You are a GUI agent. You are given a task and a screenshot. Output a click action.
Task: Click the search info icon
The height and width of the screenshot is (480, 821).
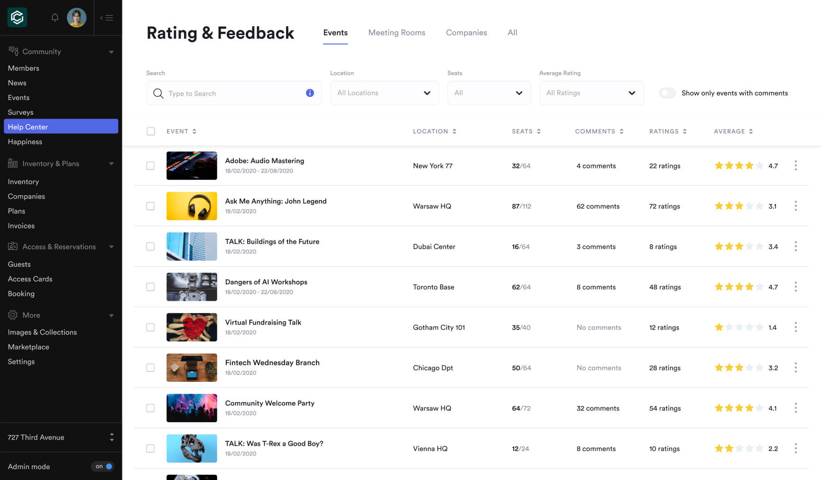coord(310,93)
